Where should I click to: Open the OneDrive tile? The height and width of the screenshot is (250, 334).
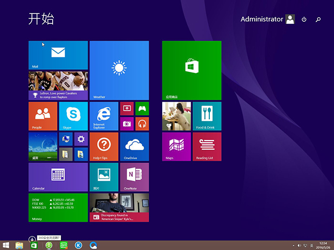point(134,146)
